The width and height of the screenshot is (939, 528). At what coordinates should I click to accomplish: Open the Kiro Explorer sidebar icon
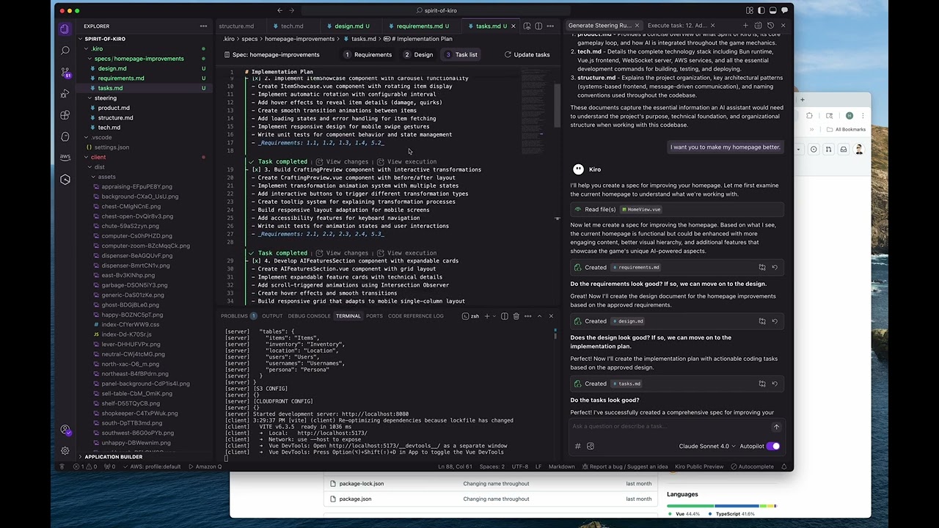click(65, 29)
